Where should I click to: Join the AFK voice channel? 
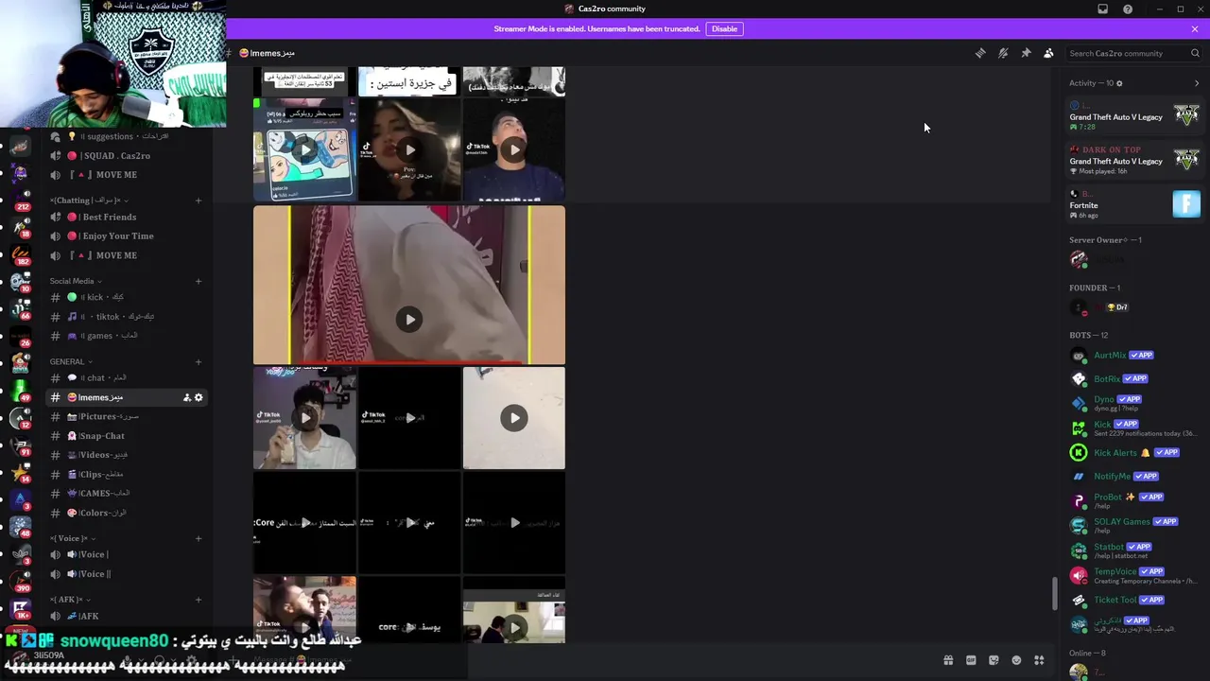128,616
